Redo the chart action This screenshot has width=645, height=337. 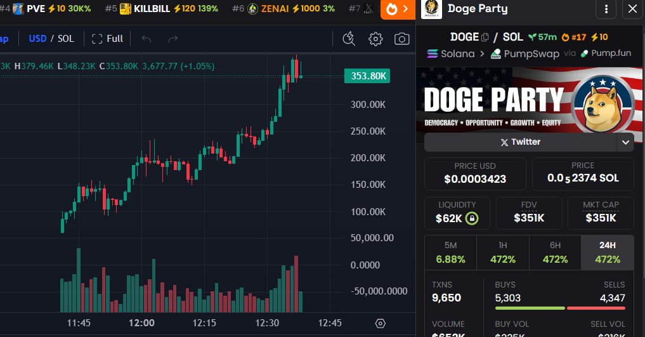[173, 39]
